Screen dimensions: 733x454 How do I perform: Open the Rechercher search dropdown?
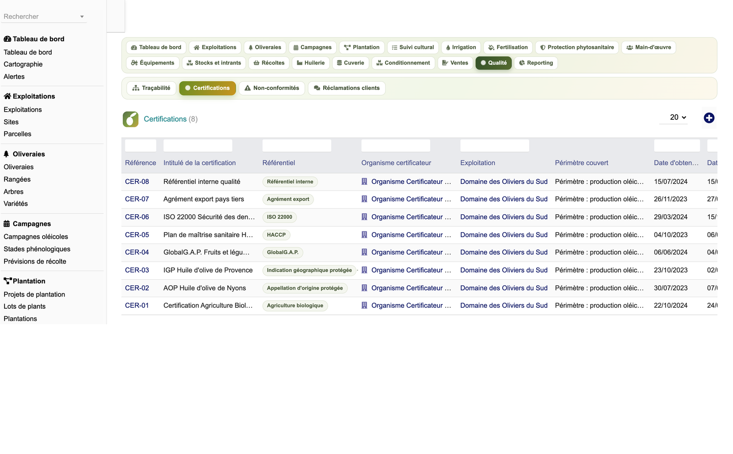click(x=44, y=16)
